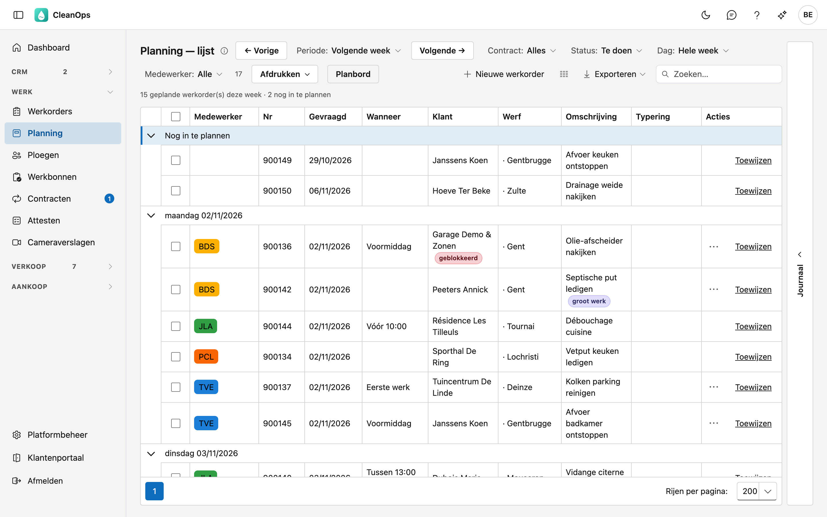Open actions ellipsis for order 900145

pyautogui.click(x=714, y=423)
